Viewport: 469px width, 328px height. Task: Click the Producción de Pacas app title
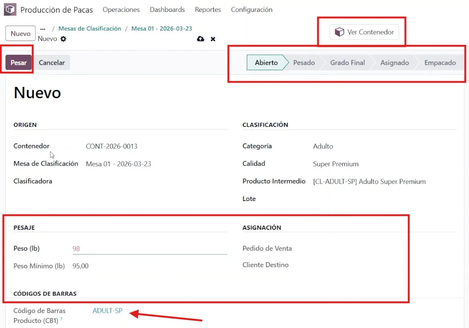57,10
